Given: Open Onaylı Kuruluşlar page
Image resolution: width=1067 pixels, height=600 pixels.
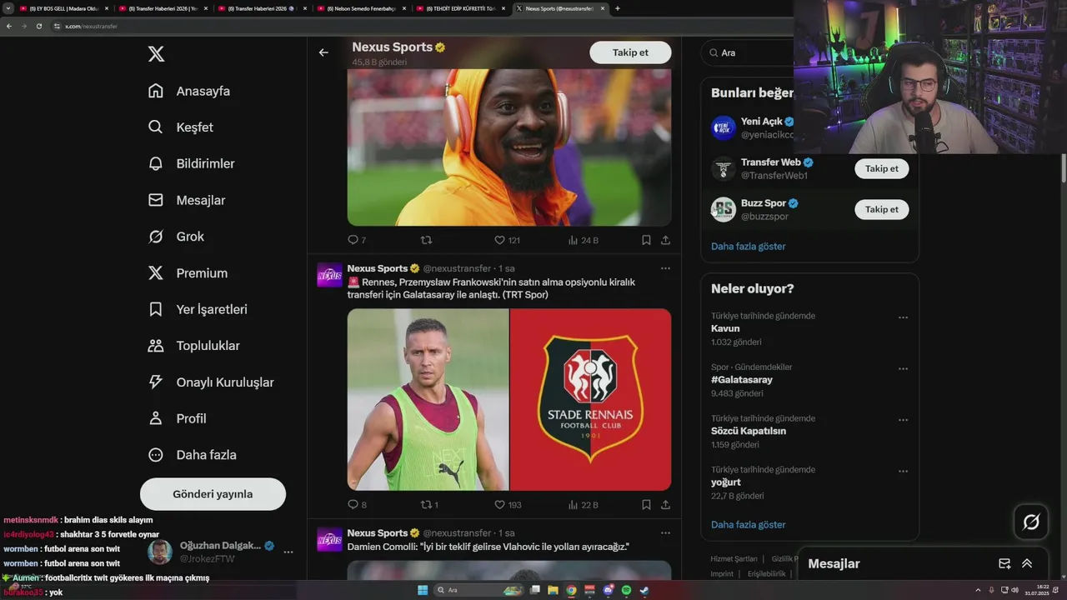Looking at the screenshot, I should (x=211, y=382).
